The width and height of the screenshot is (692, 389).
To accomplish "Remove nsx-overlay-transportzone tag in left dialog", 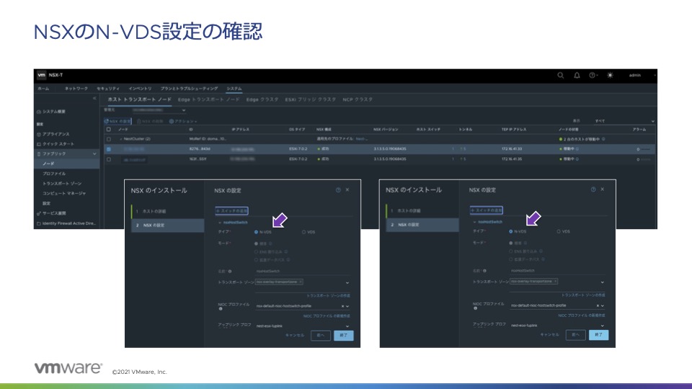I will click(x=301, y=282).
